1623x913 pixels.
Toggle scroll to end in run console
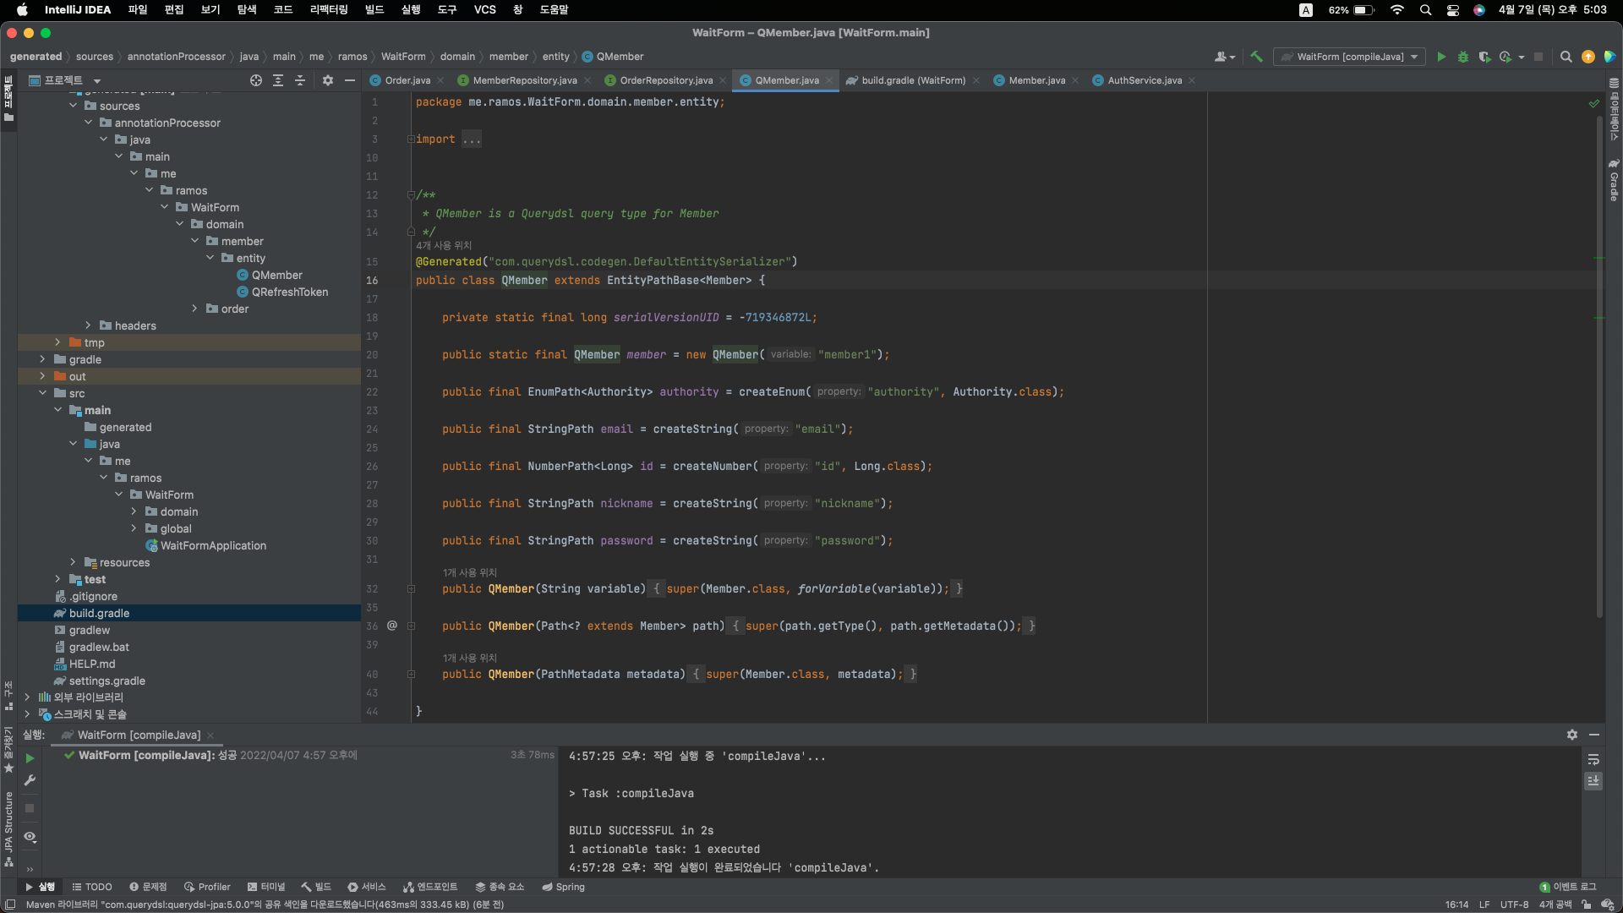point(1593,781)
